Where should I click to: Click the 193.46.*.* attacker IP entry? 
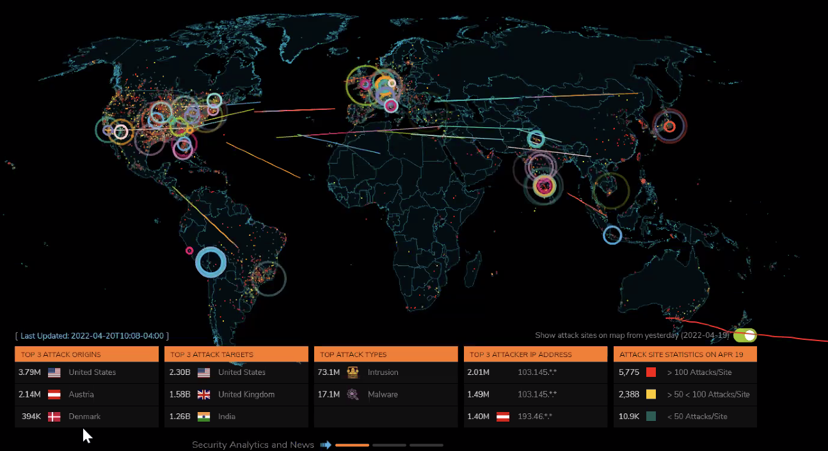coord(537,417)
